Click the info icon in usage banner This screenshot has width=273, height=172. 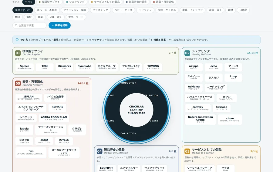17,40
